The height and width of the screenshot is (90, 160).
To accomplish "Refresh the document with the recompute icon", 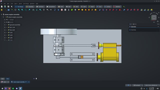I will pos(55,10).
